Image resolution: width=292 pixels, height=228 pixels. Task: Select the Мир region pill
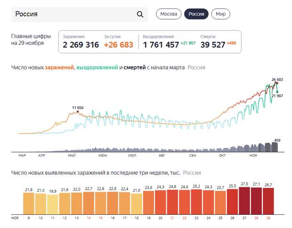coord(221,14)
